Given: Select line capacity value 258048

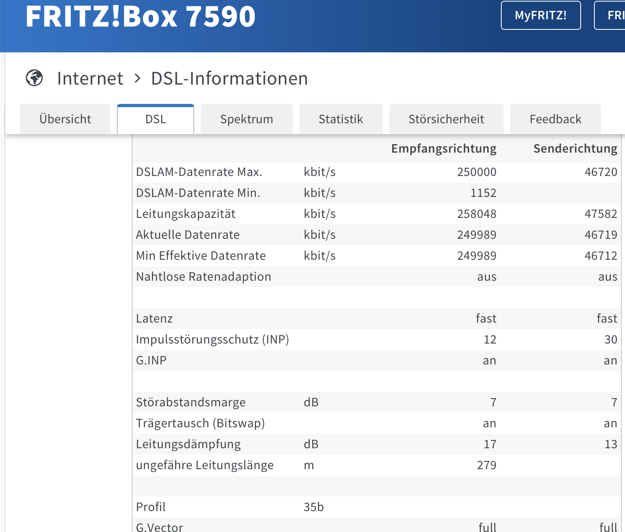Looking at the screenshot, I should [x=477, y=214].
